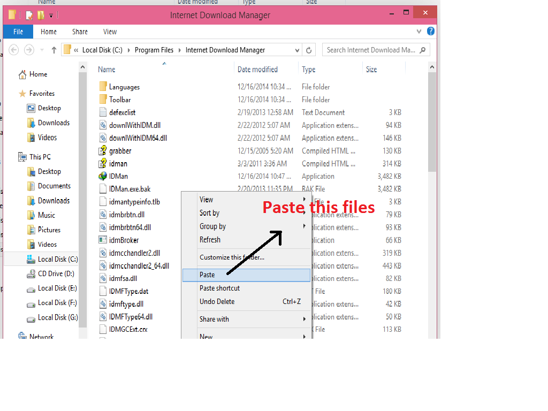Select IDMan.exe.bak file name
Screen dimensions: 548x411
point(130,189)
